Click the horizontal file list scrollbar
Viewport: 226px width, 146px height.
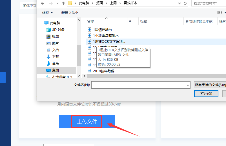(156, 76)
